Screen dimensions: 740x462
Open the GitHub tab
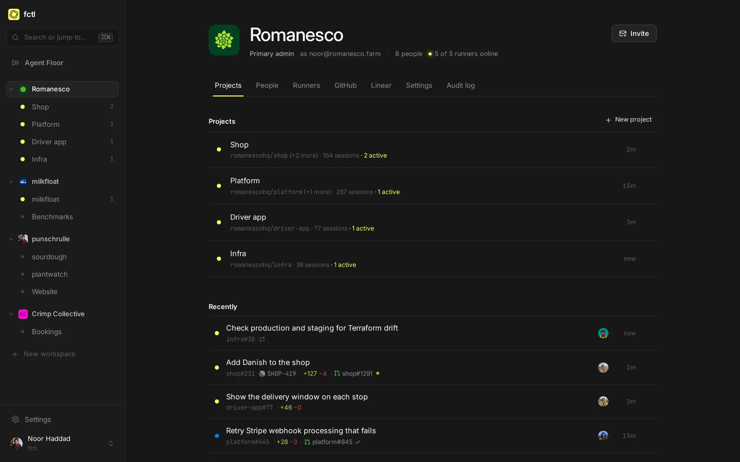[345, 86]
